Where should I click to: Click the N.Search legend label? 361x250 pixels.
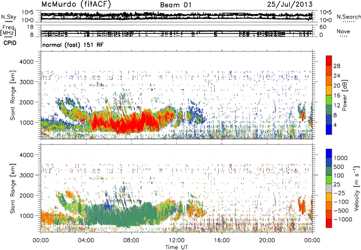click(x=349, y=17)
